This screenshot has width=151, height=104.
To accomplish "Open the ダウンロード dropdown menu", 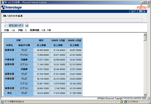I will pyautogui.click(x=16, y=25).
